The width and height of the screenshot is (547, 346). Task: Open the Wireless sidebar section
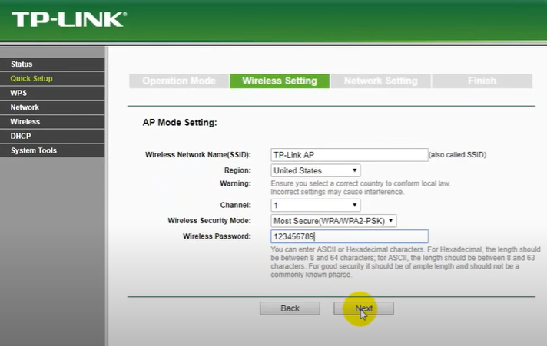click(25, 122)
